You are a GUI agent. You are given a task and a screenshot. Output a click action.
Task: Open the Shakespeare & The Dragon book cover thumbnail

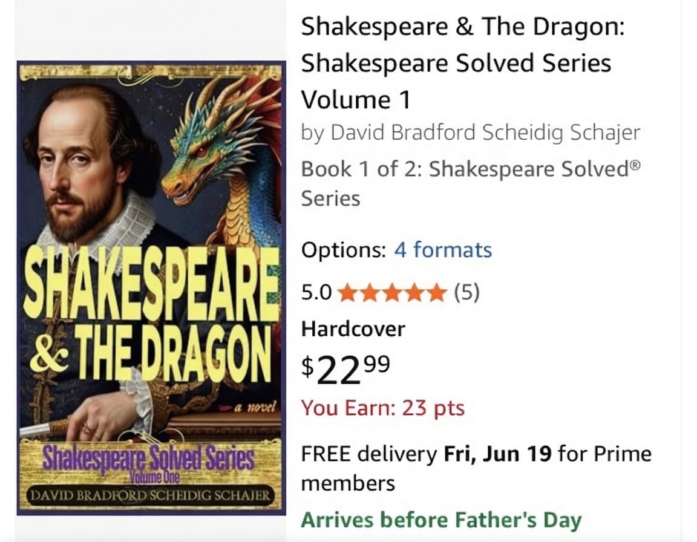click(151, 288)
